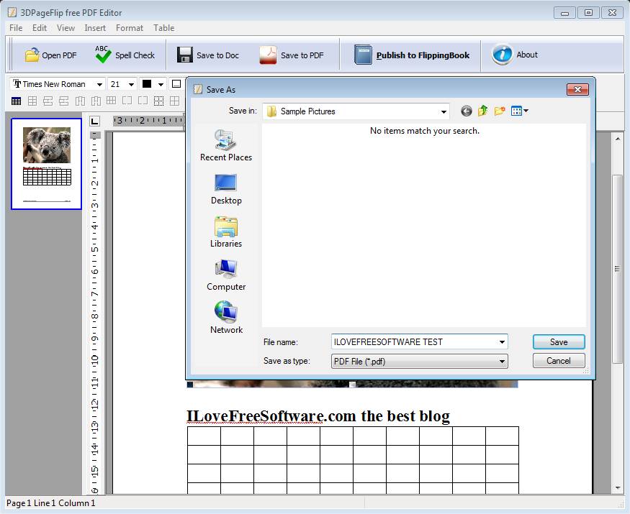This screenshot has width=630, height=514.
Task: Select Computer in the places bar
Action: (x=226, y=275)
